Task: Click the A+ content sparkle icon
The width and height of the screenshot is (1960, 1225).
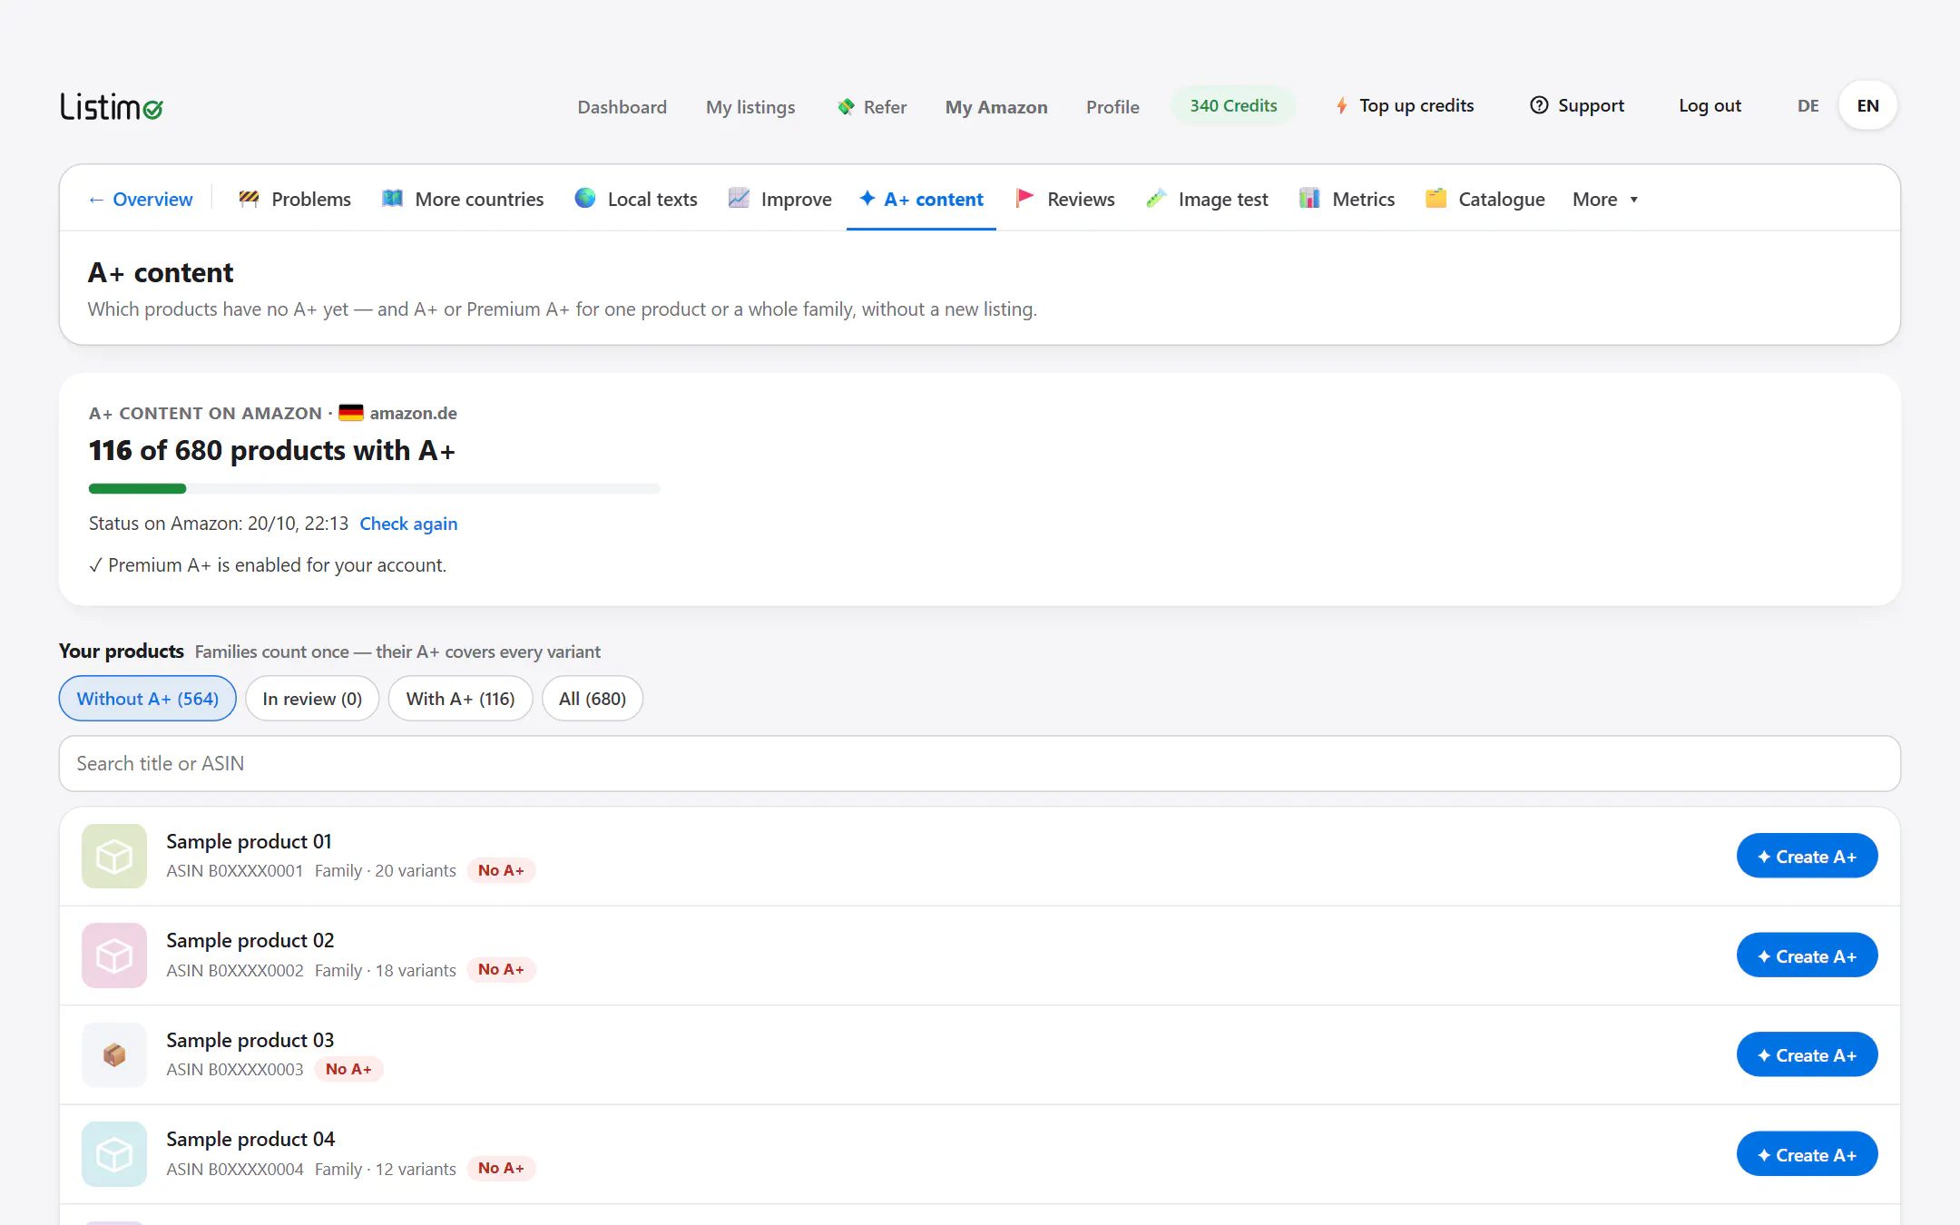Action: coord(867,198)
